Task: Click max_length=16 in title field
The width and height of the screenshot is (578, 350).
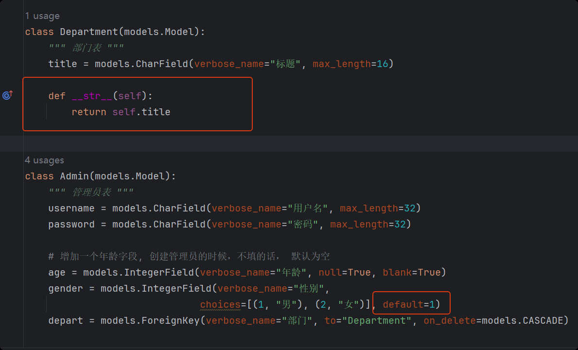Action: click(350, 64)
